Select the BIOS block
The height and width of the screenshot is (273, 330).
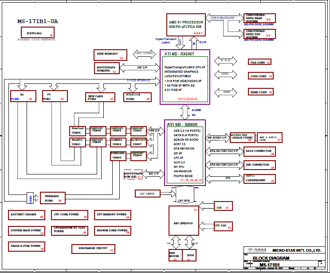pos(189,255)
